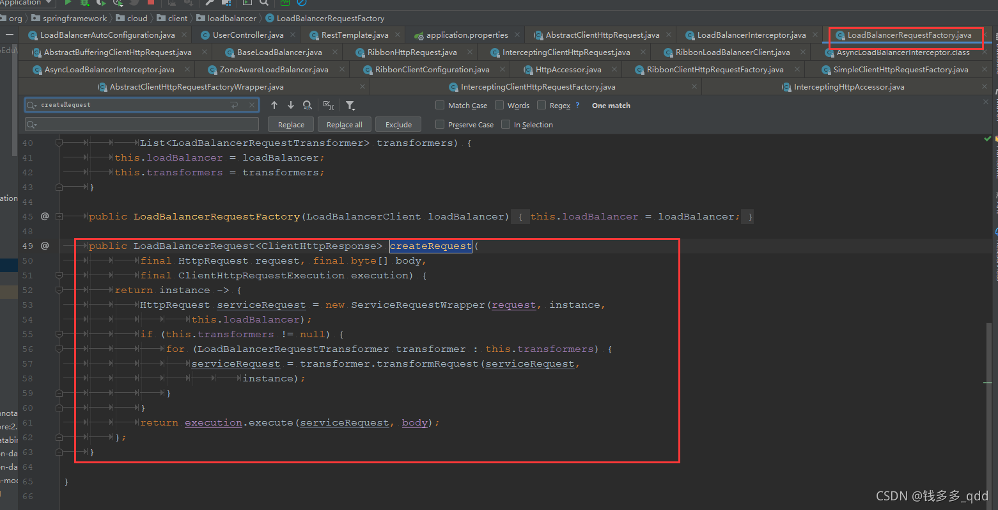The width and height of the screenshot is (998, 510).
Task: Click the Search Everywhere magnifier icon
Action: 263,3
